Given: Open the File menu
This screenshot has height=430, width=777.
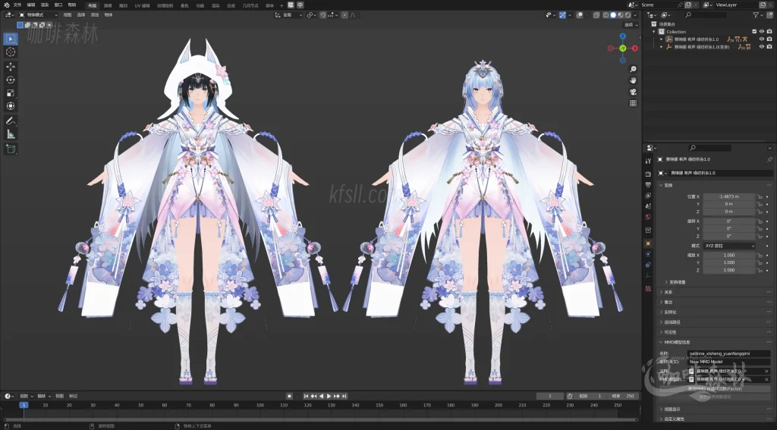Looking at the screenshot, I should pos(17,5).
